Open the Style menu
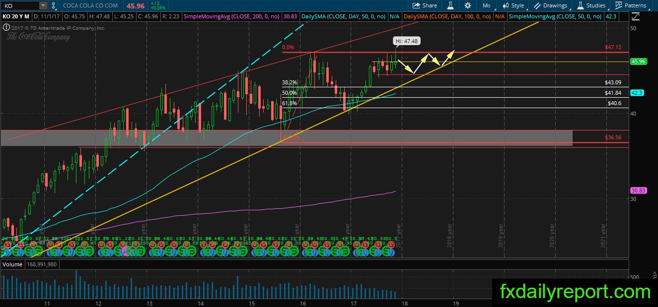Screen dimensions: 658x307 pyautogui.click(x=513, y=5)
